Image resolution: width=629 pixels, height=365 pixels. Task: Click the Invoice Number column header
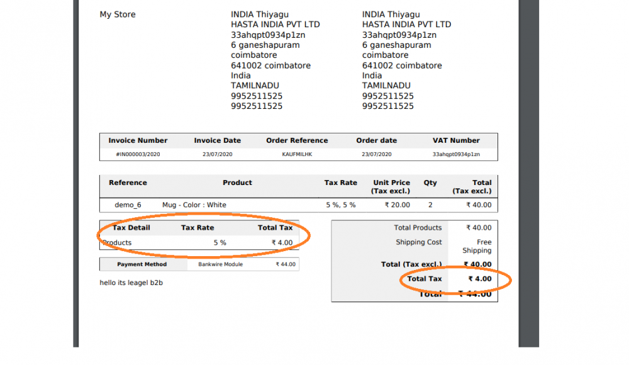138,140
